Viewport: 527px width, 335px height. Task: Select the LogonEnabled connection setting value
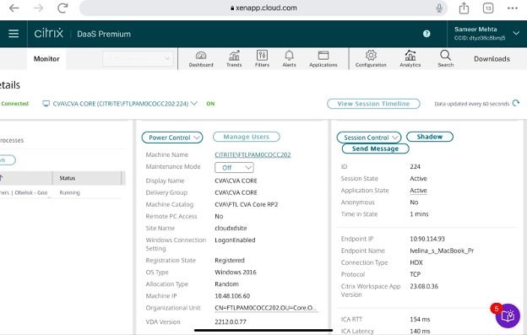coord(235,240)
